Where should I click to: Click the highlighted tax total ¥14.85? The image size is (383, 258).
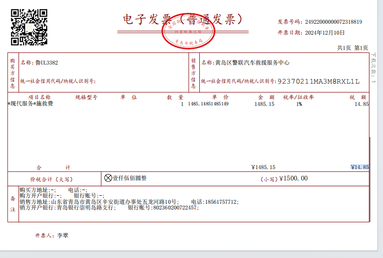tap(359, 167)
